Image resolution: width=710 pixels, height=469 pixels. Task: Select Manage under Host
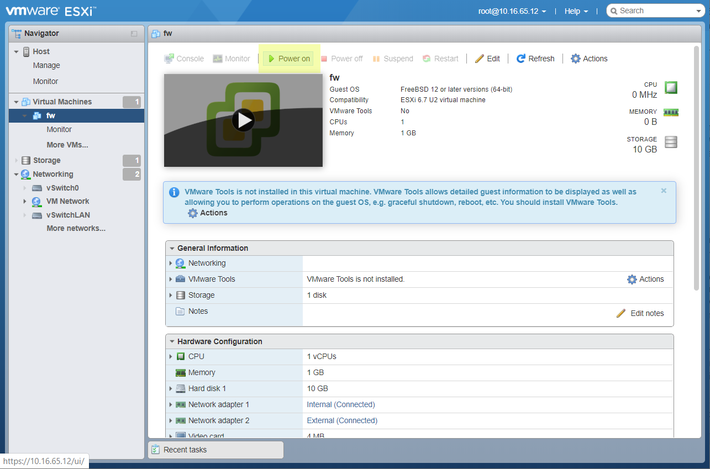click(x=46, y=65)
